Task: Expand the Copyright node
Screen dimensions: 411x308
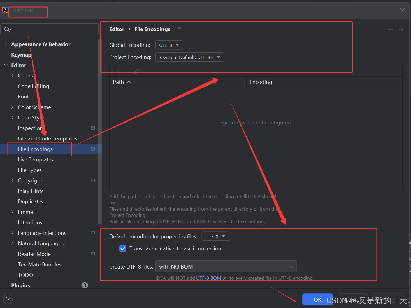Action: click(x=12, y=180)
